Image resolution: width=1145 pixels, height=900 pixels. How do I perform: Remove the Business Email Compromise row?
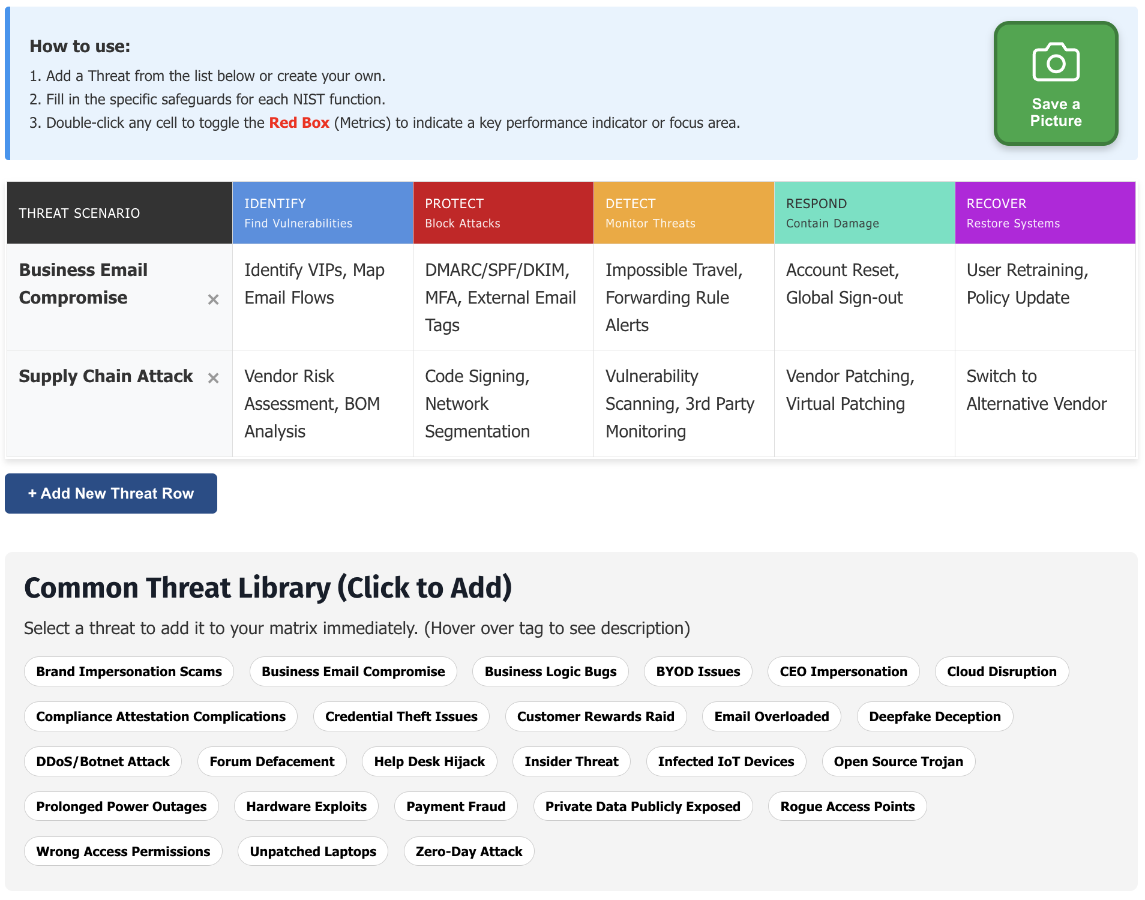(213, 299)
